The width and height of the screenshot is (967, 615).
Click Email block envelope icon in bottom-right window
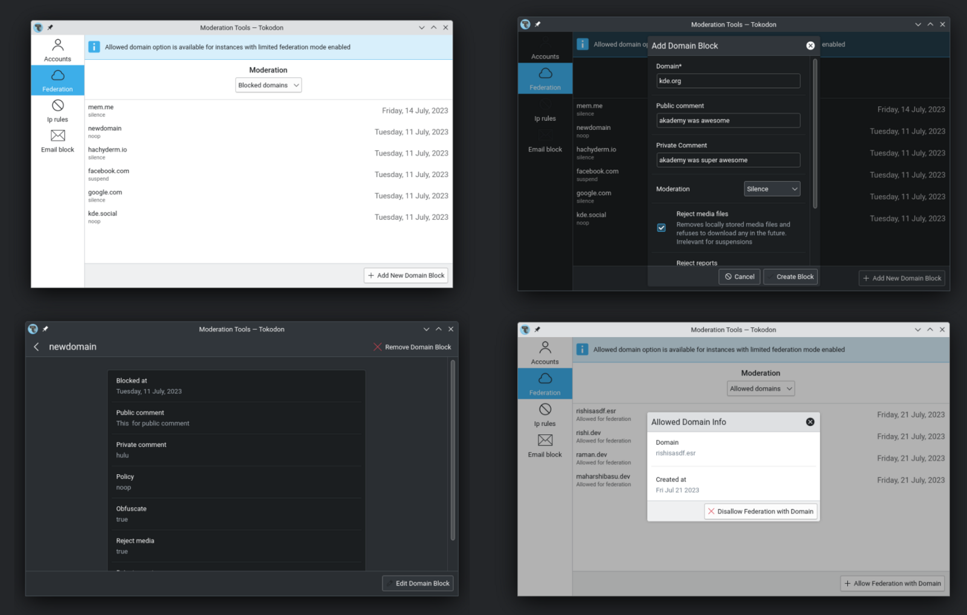click(545, 440)
